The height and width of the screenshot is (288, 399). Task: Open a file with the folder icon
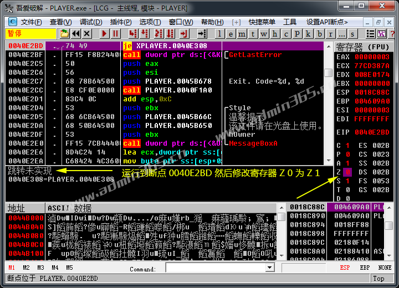[65, 34]
